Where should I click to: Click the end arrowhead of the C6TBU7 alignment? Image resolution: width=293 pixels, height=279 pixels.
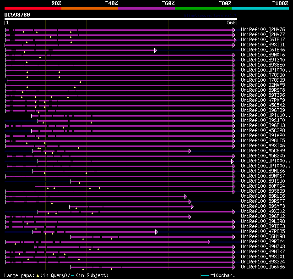pyautogui.click(x=235, y=40)
